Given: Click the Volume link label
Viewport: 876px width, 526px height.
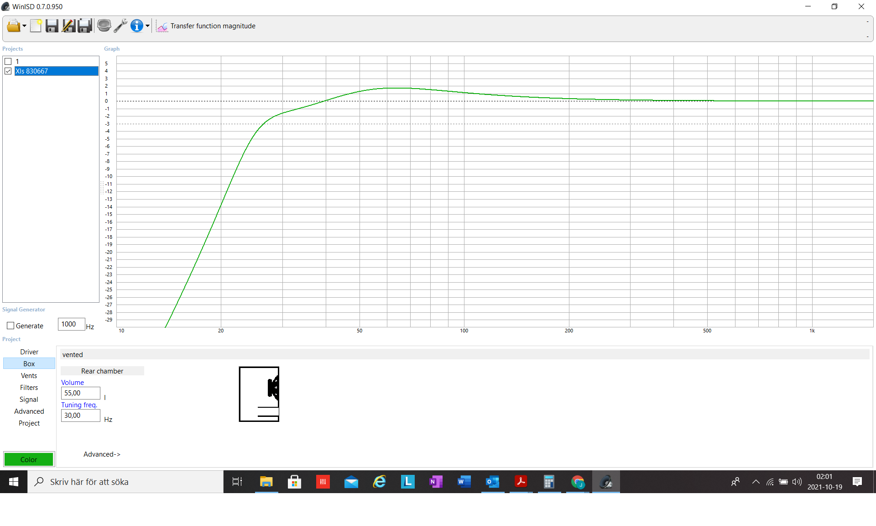Looking at the screenshot, I should (73, 382).
